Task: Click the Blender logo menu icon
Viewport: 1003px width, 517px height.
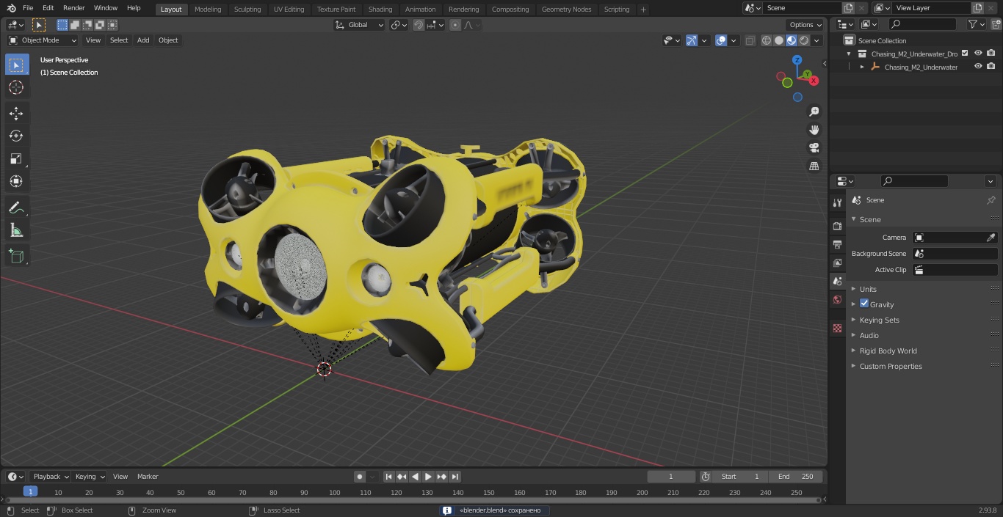Action: (11, 8)
